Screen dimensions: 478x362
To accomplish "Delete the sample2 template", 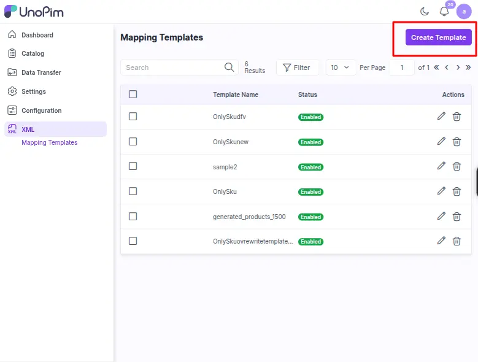I will tap(457, 166).
